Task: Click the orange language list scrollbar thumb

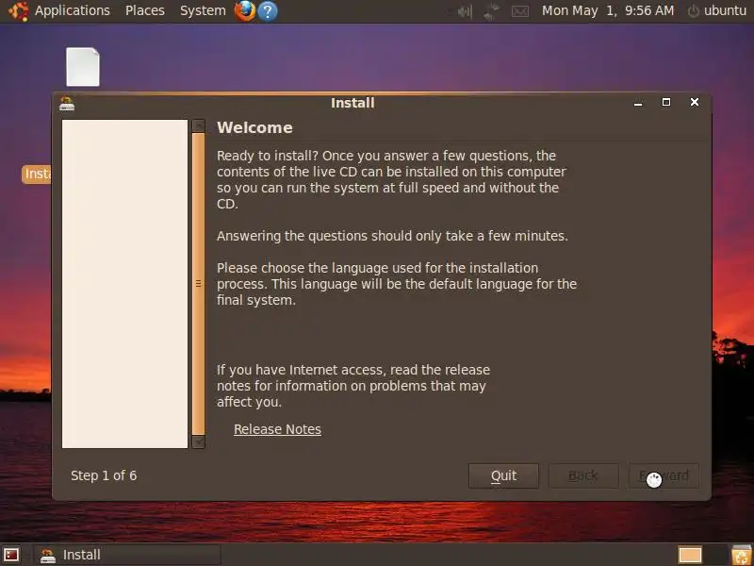Action: point(198,284)
